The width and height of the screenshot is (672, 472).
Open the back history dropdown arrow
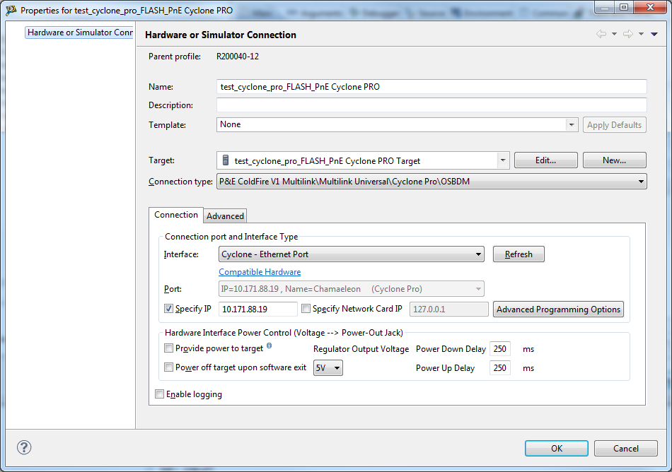[614, 34]
